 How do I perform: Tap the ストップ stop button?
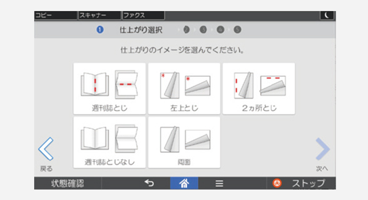tap(301, 183)
